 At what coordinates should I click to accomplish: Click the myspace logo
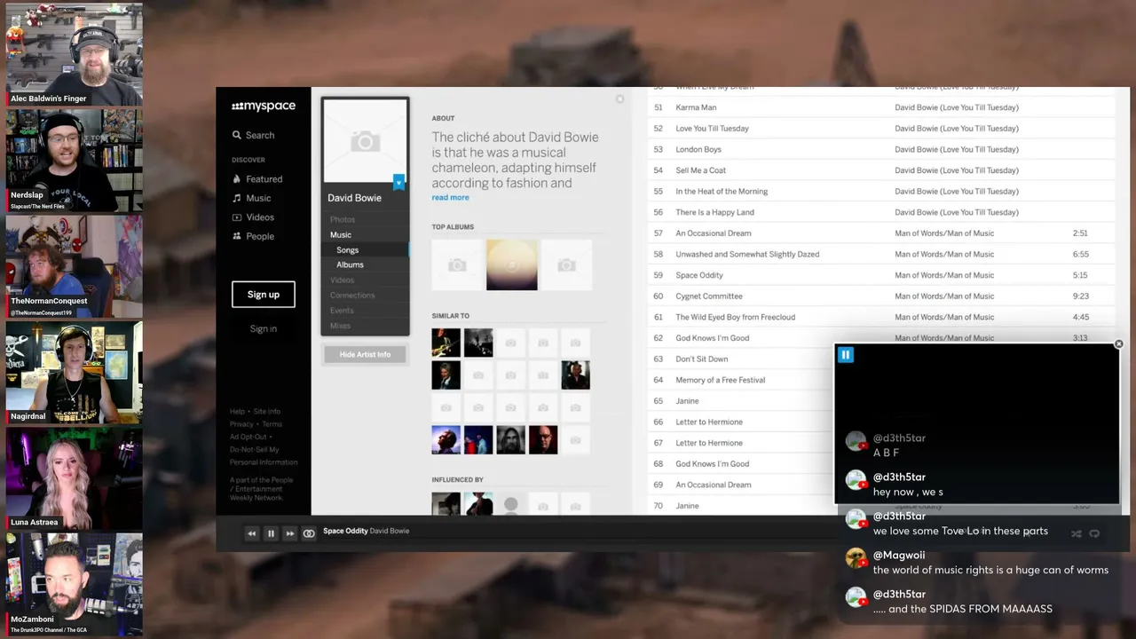(264, 106)
